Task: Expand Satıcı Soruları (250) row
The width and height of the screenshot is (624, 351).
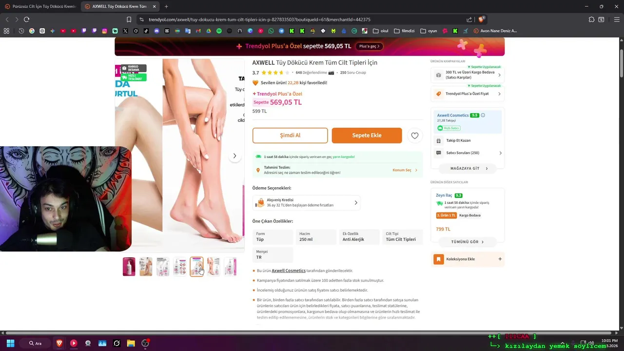Action: pos(468,153)
